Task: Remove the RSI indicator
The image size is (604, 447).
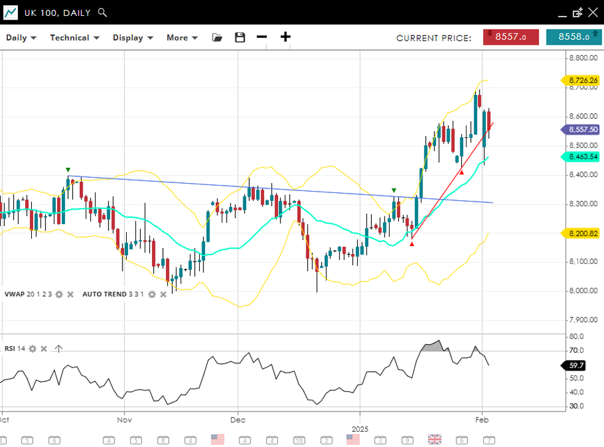Action: (x=44, y=349)
